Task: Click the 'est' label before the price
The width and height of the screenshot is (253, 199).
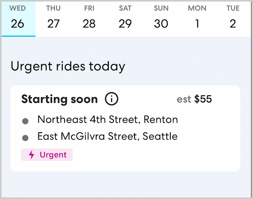Action: coord(184,99)
